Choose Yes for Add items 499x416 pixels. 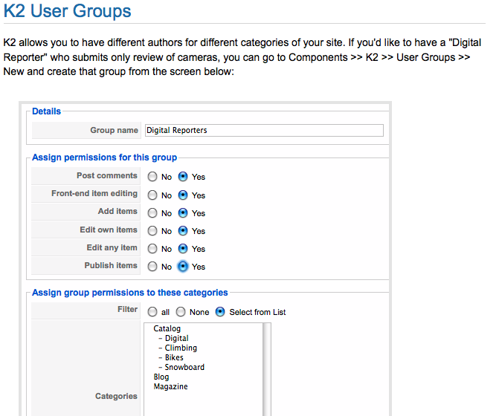coord(183,213)
